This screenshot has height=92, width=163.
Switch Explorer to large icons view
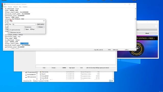(x=113, y=81)
